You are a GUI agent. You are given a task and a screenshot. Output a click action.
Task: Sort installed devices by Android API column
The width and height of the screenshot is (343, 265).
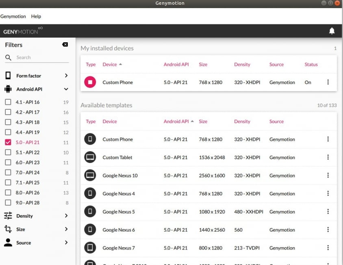176,64
